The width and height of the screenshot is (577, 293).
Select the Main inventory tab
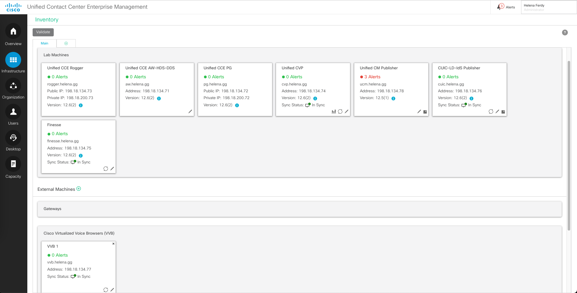tap(44, 43)
